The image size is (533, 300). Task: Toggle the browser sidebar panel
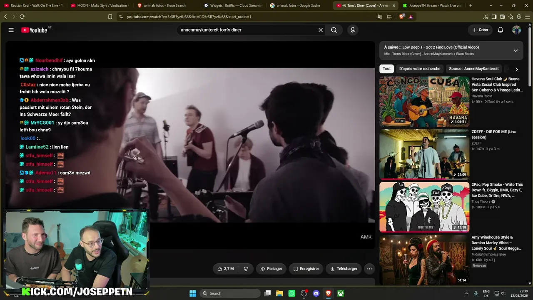pyautogui.click(x=494, y=17)
